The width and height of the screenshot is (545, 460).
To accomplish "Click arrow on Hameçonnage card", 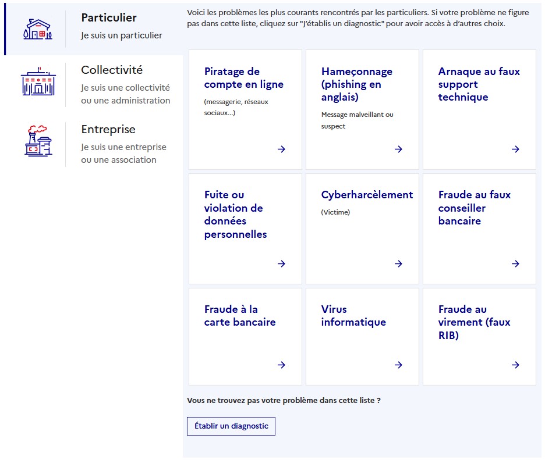I will pyautogui.click(x=398, y=149).
